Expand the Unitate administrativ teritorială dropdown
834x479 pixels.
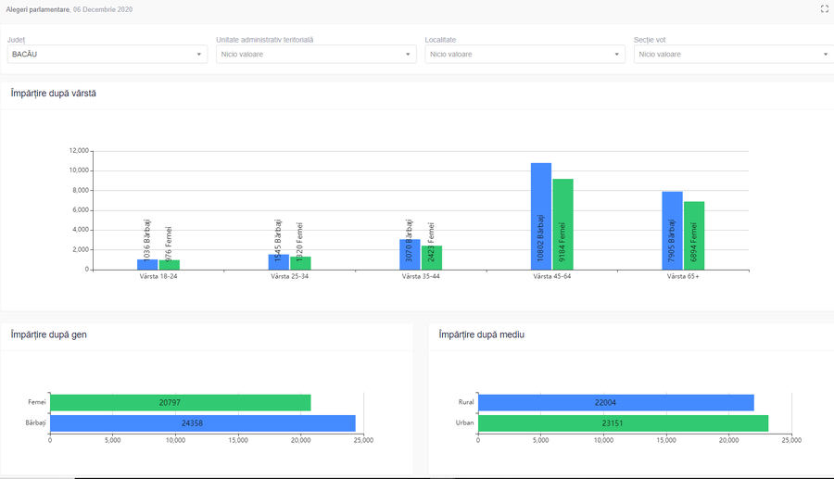click(x=315, y=55)
